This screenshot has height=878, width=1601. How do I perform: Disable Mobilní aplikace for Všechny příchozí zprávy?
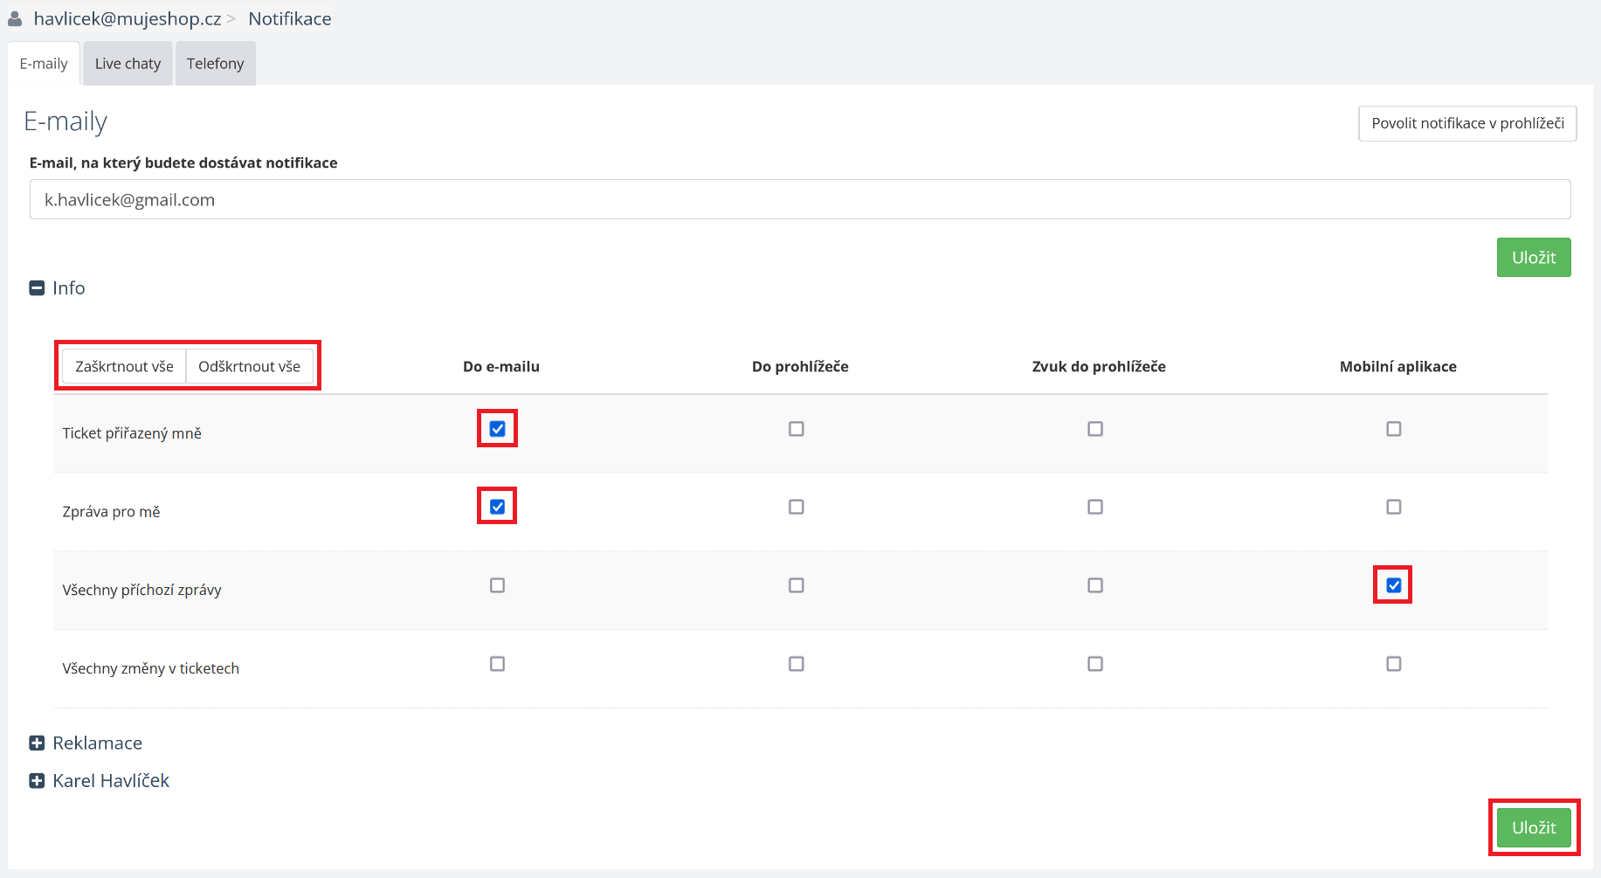click(1394, 585)
